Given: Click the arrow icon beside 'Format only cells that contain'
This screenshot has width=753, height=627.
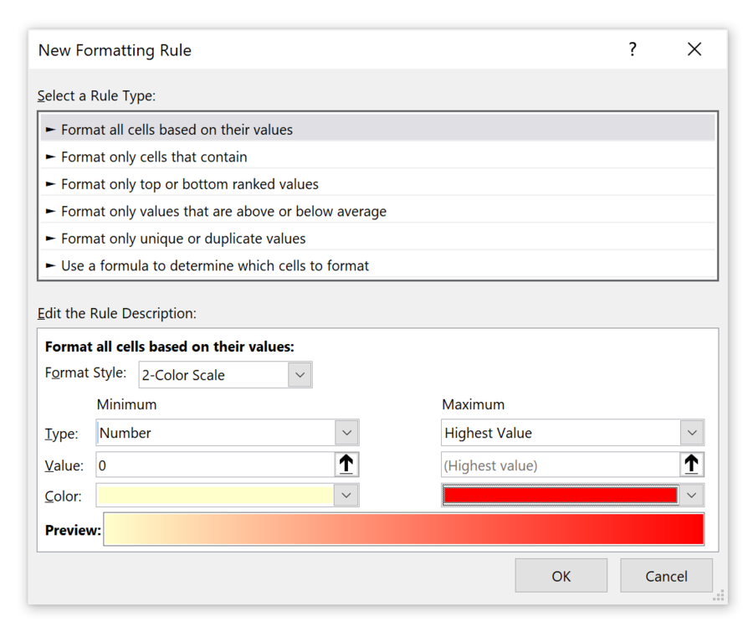Looking at the screenshot, I should coord(52,157).
